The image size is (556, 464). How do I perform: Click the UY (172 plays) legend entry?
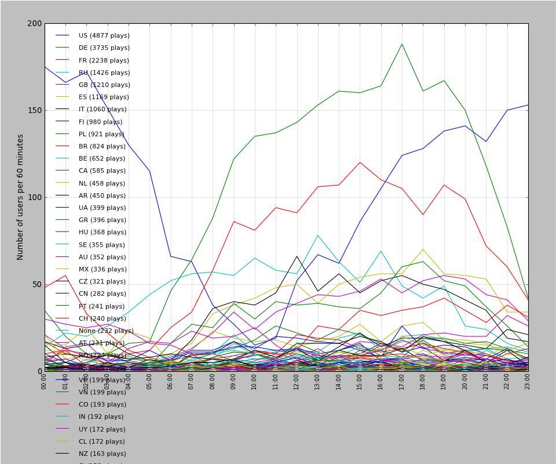pos(102,429)
